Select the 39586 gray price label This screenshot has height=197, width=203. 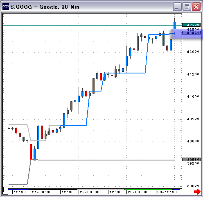pyautogui.click(x=192, y=160)
